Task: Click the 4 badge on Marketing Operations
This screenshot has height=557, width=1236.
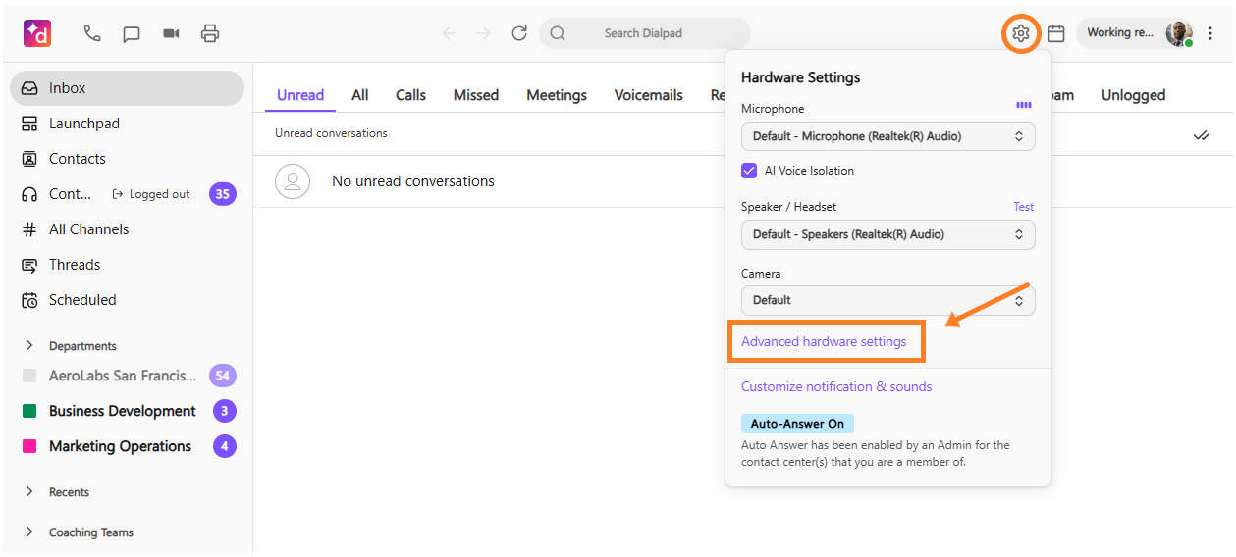Action: point(225,446)
